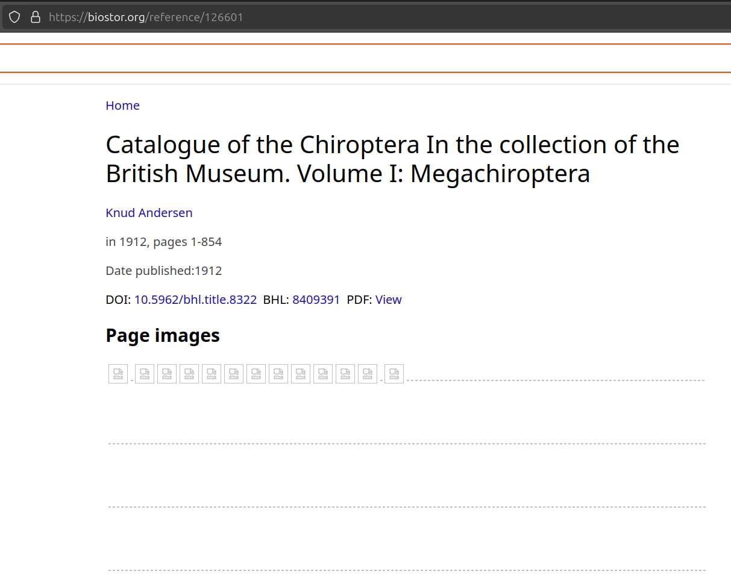Click the fourth page image thumbnail

click(189, 374)
